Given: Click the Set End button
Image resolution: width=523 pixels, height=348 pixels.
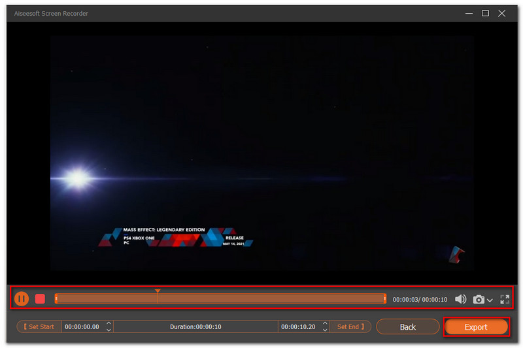Looking at the screenshot, I should (350, 326).
